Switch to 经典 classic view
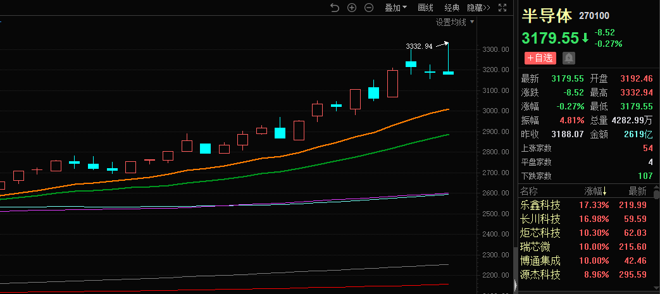This screenshot has width=660, height=294. coord(452,8)
